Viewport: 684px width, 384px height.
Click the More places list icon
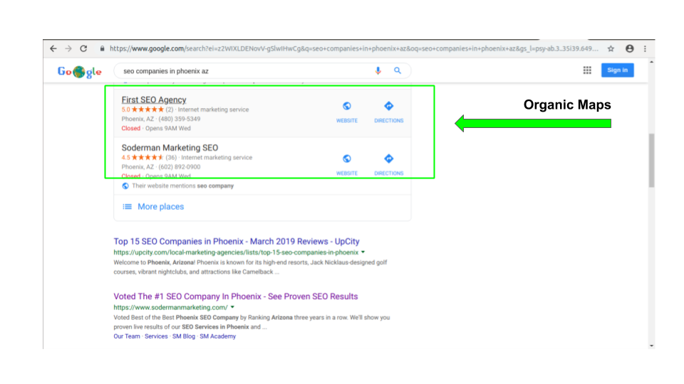tap(127, 207)
